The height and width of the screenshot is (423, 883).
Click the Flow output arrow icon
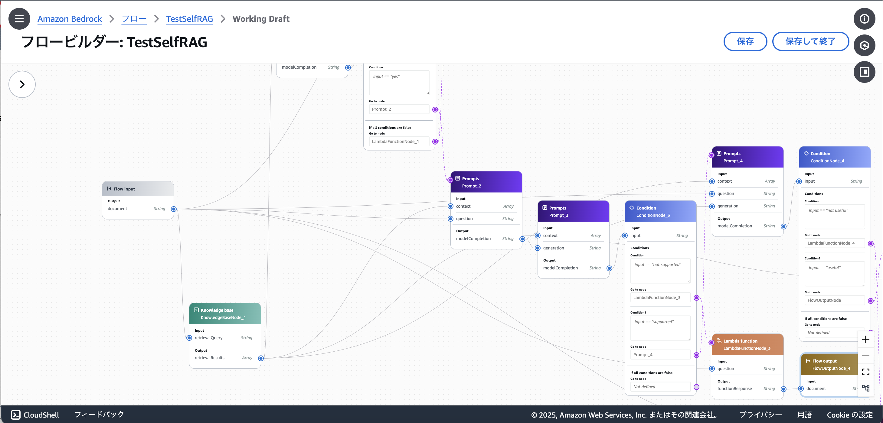pyautogui.click(x=808, y=361)
